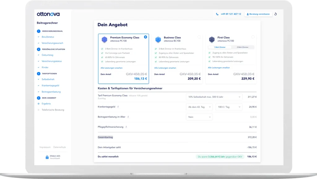317x179 pixels.
Task: Click the Beratung vereinbaren button
Action: [258, 14]
